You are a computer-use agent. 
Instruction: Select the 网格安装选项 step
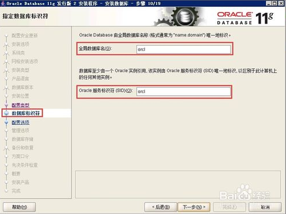[25, 61]
